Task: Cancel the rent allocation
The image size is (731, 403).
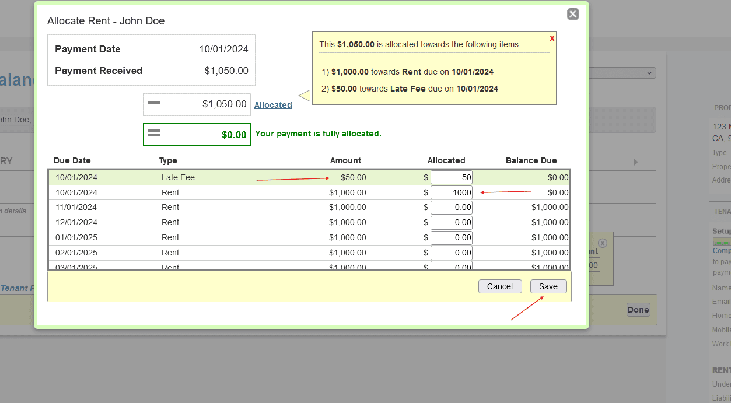Action: point(499,286)
